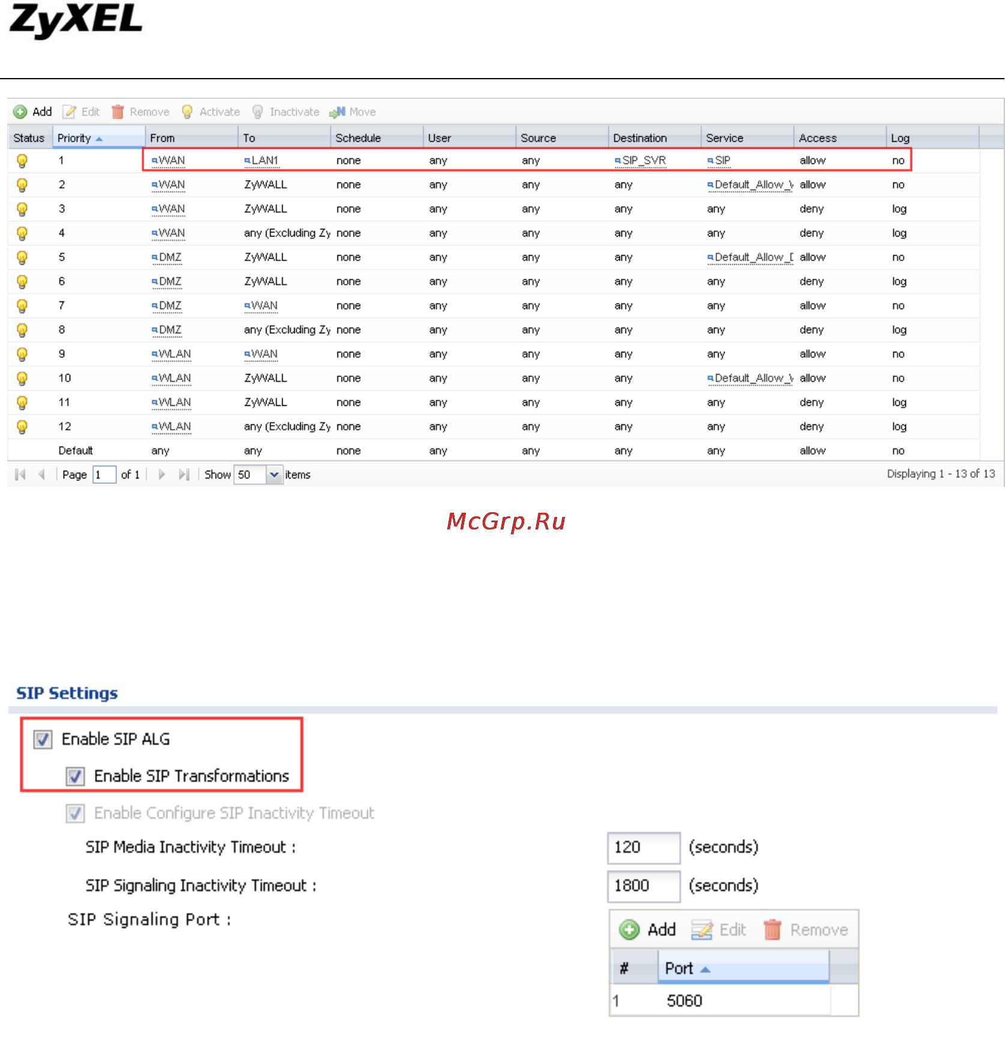The width and height of the screenshot is (1005, 1041).
Task: Open Default_Allow service link in rule 2
Action: [750, 185]
